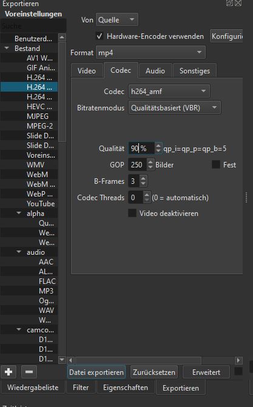This screenshot has width=253, height=407.
Task: Select the GIF Ani... preset
Action: [29, 68]
